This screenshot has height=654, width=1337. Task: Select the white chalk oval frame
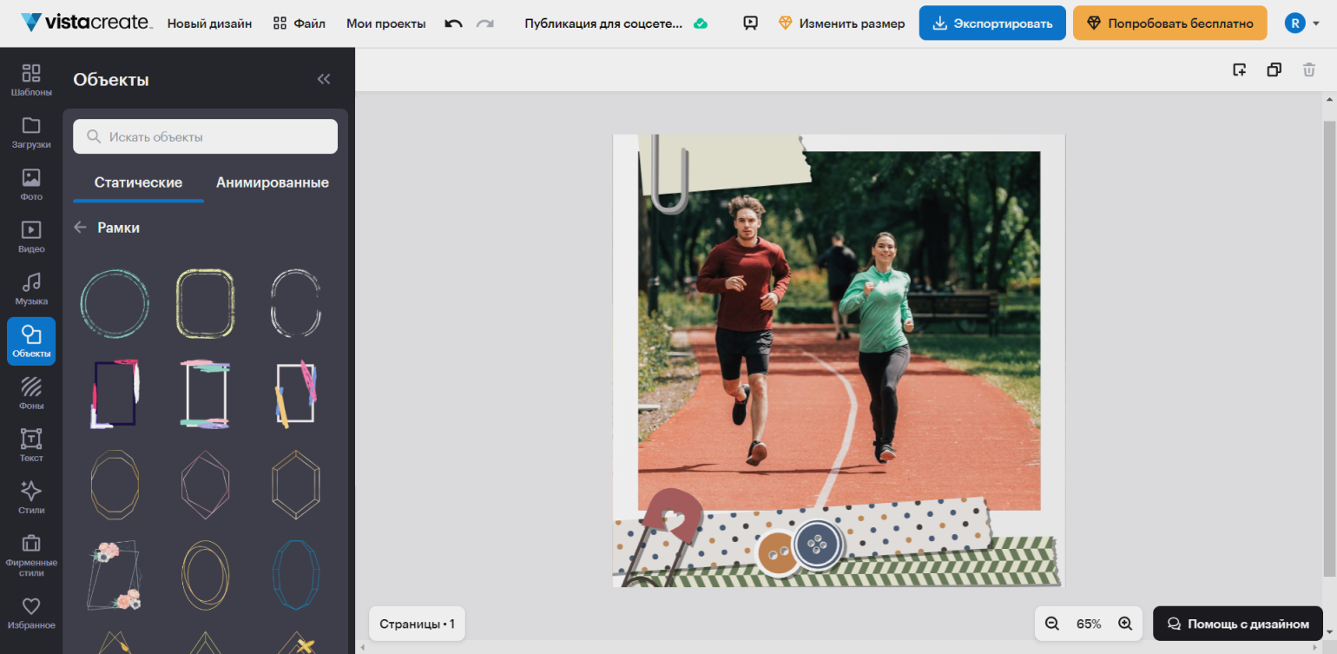click(x=295, y=303)
